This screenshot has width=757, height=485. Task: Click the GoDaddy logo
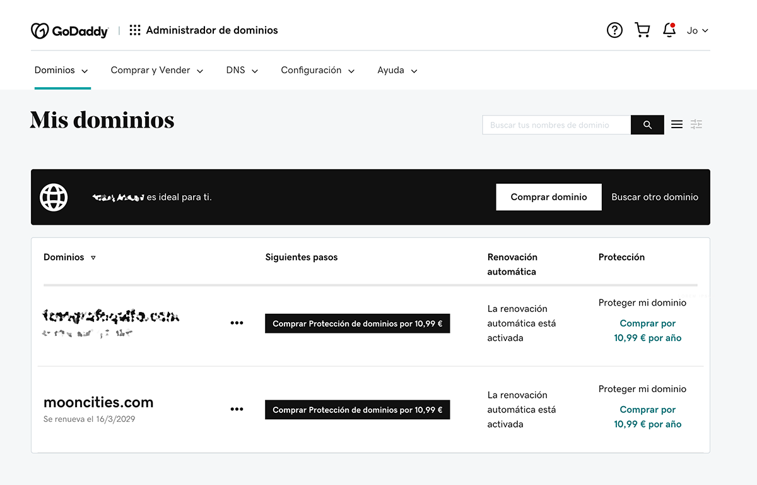[69, 30]
